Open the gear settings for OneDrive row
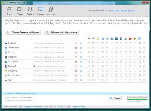This screenshot has height=111, width=151. pyautogui.click(x=144, y=43)
